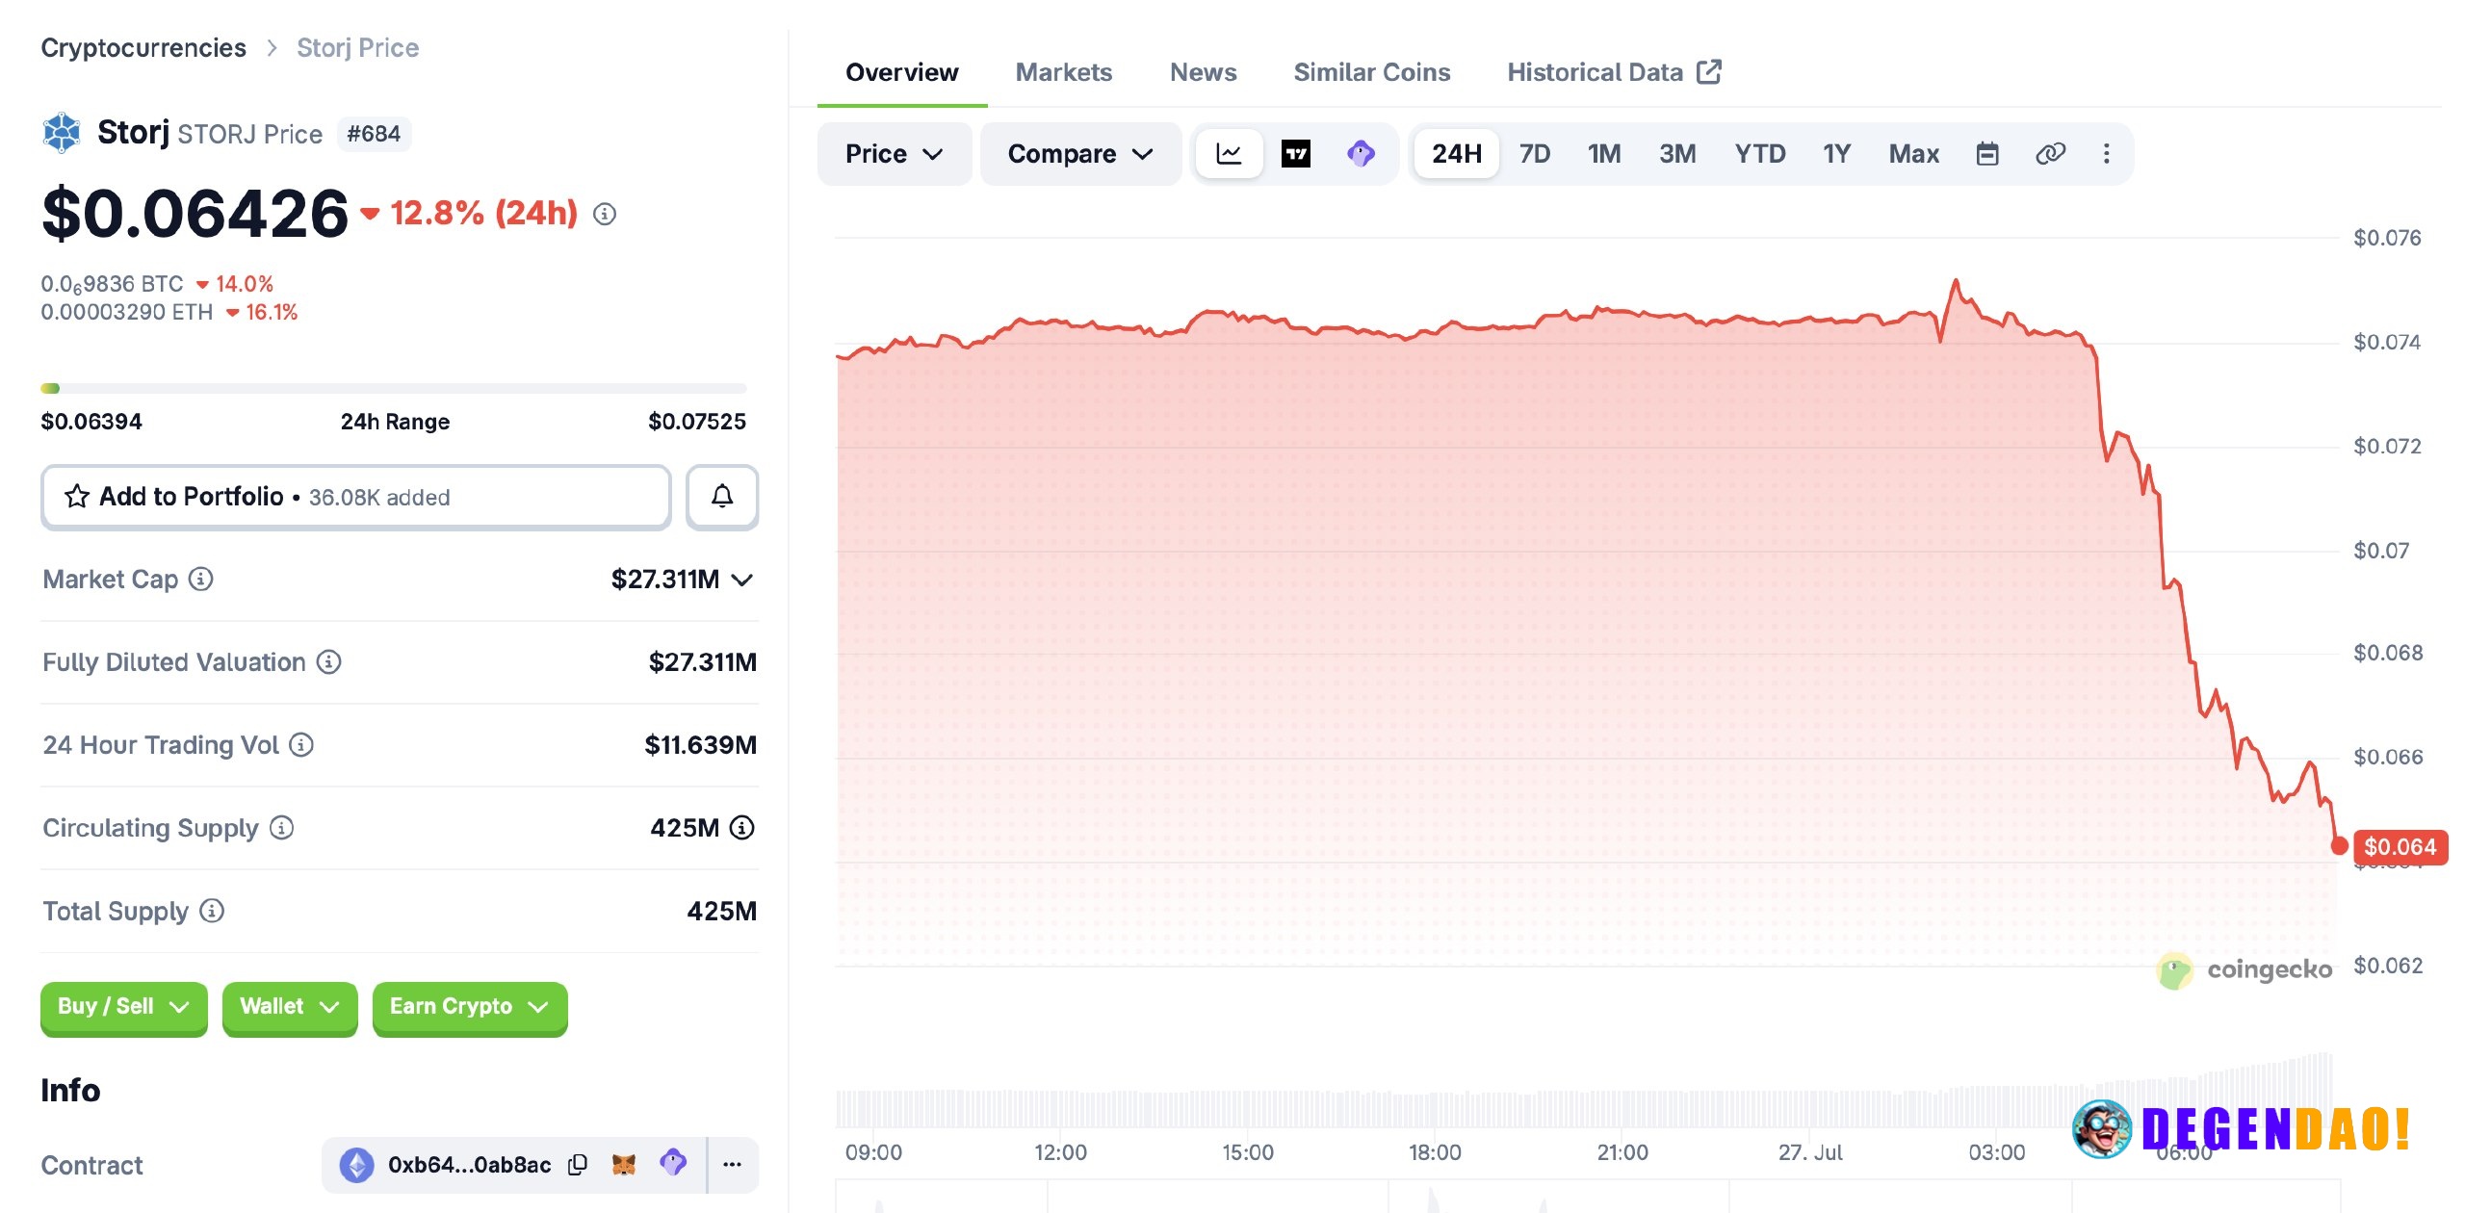The image size is (2465, 1213).
Task: Click the price alert bell icon
Action: (x=722, y=497)
